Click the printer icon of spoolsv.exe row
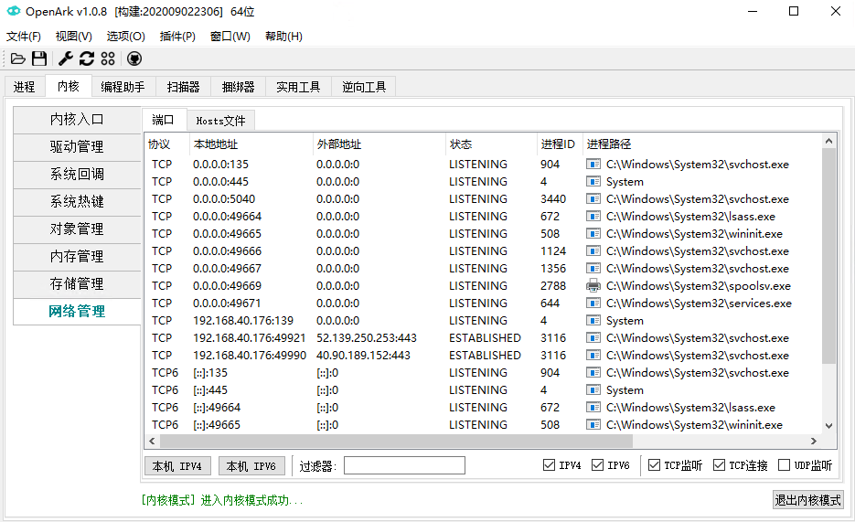Screen dimensions: 855x522 click(593, 285)
